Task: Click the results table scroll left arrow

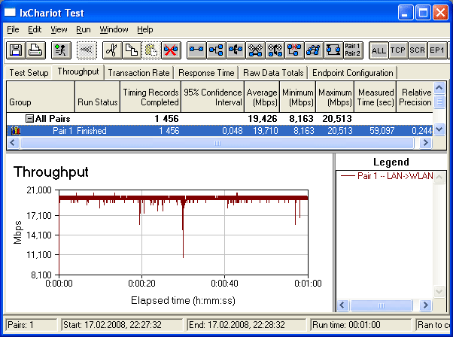Action: [13, 143]
